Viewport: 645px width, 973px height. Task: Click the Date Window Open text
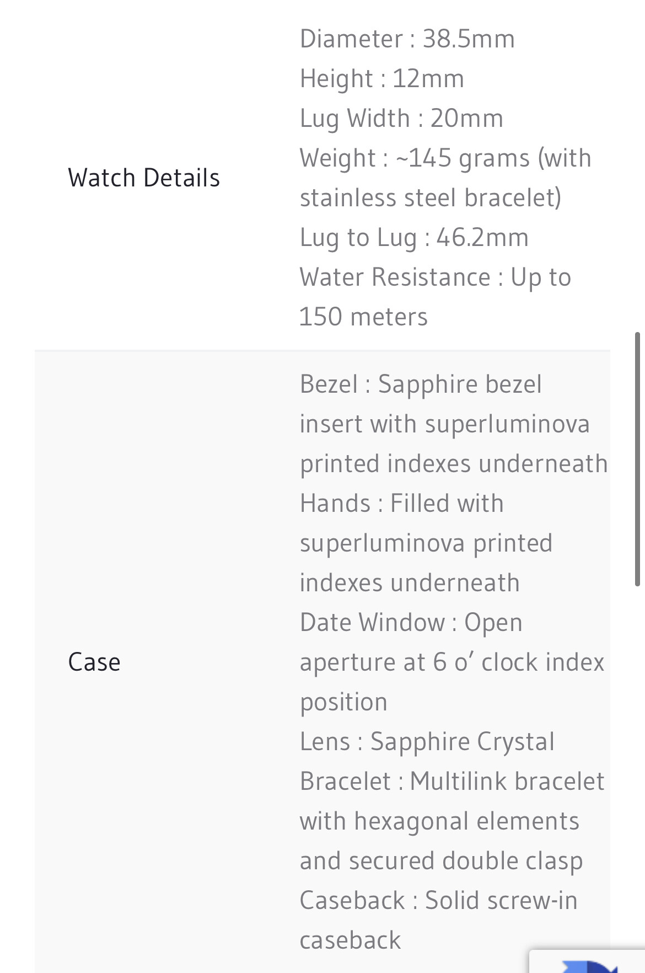tap(411, 622)
